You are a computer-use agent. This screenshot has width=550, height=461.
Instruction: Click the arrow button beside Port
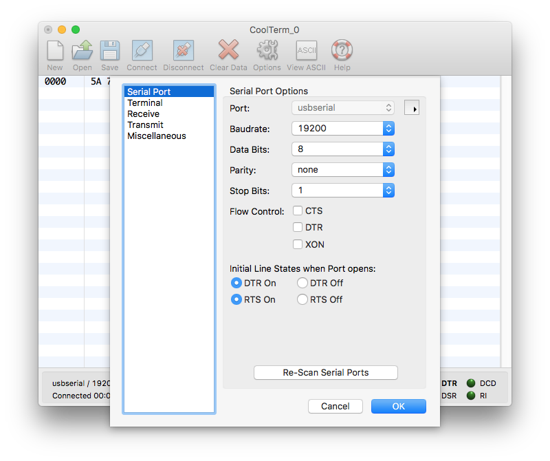click(412, 108)
